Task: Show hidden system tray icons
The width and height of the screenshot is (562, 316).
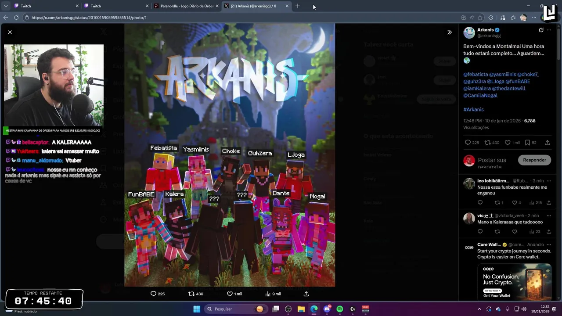Action: tap(479, 309)
